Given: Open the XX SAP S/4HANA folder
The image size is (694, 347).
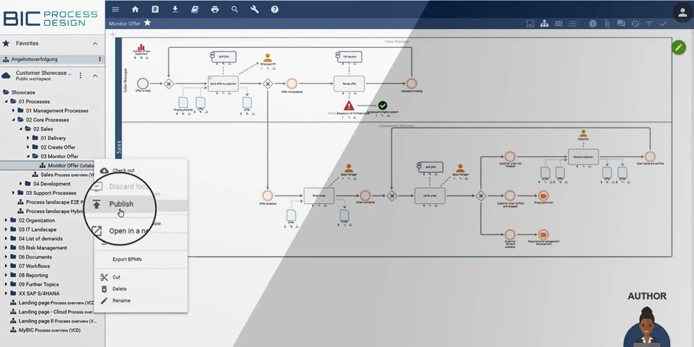Looking at the screenshot, I should (x=39, y=294).
